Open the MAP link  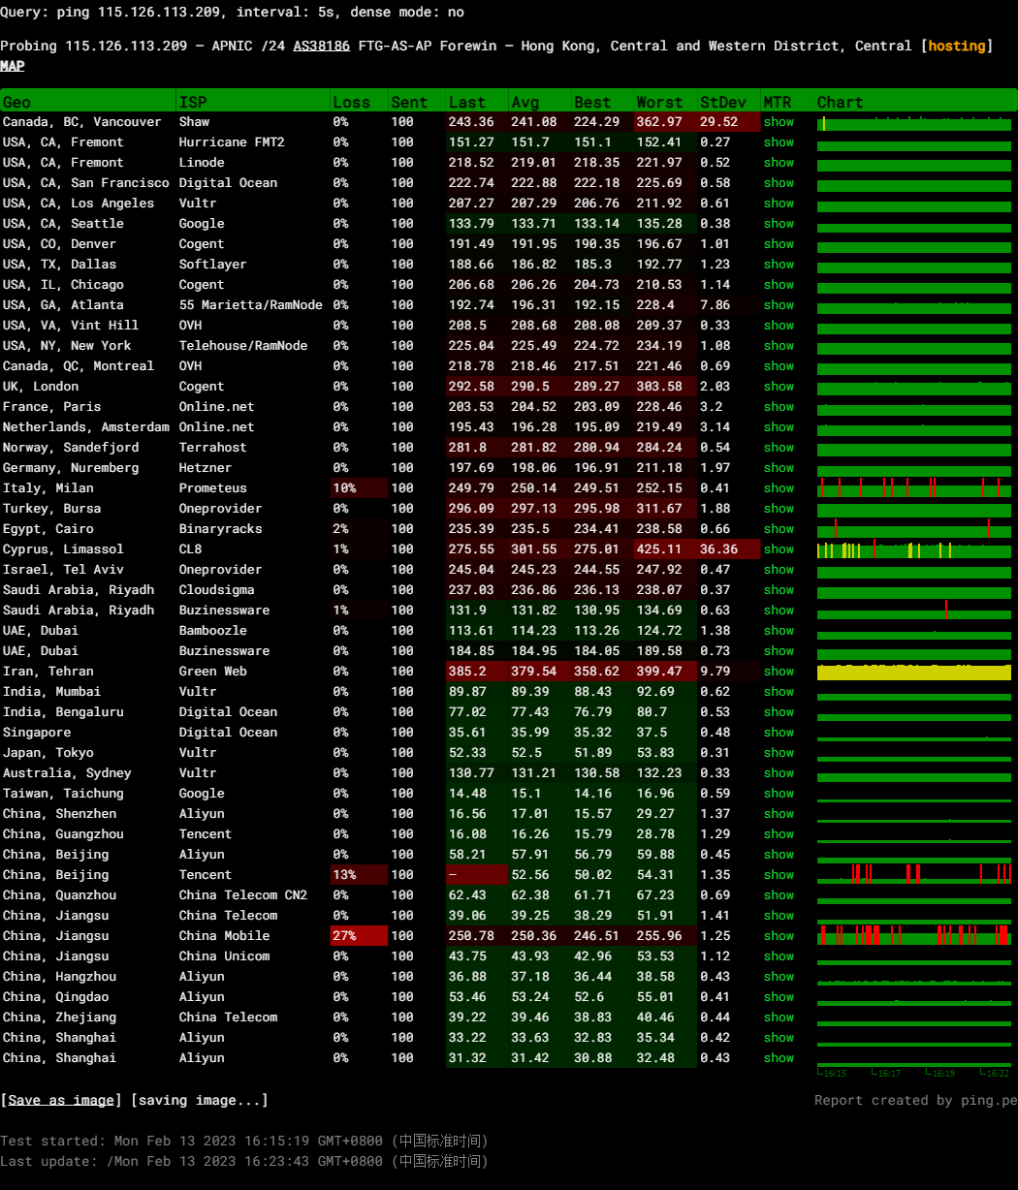(x=13, y=66)
